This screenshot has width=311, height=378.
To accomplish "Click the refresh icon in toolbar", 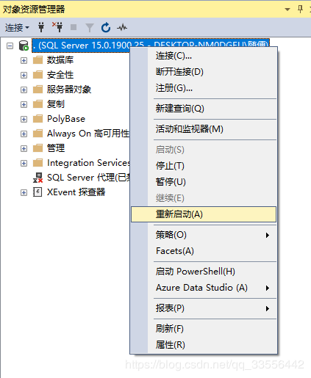I will 106,27.
